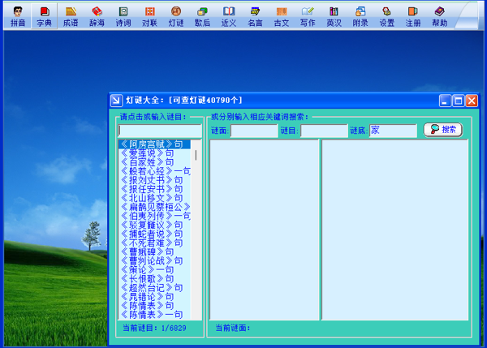Open the 成语 idioms module
Viewport: 487px width, 348px height.
pos(71,16)
